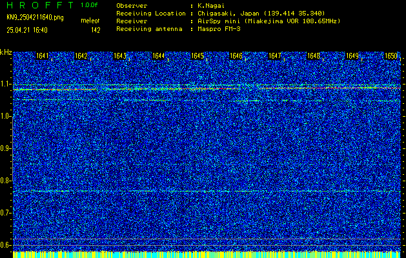Click the AirSpy mini receiver value
406x258 pixels.
point(269,21)
